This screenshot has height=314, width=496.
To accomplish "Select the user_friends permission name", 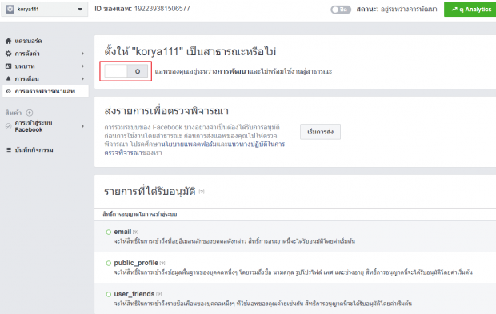I will point(134,294).
